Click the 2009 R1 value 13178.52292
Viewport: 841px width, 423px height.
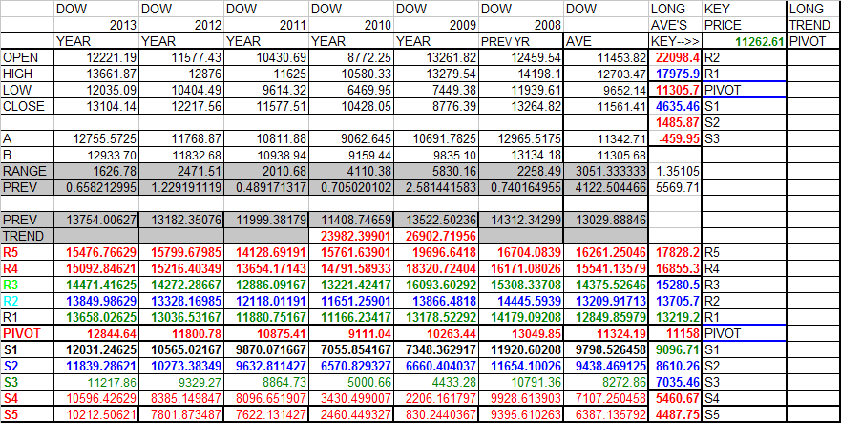pos(436,317)
